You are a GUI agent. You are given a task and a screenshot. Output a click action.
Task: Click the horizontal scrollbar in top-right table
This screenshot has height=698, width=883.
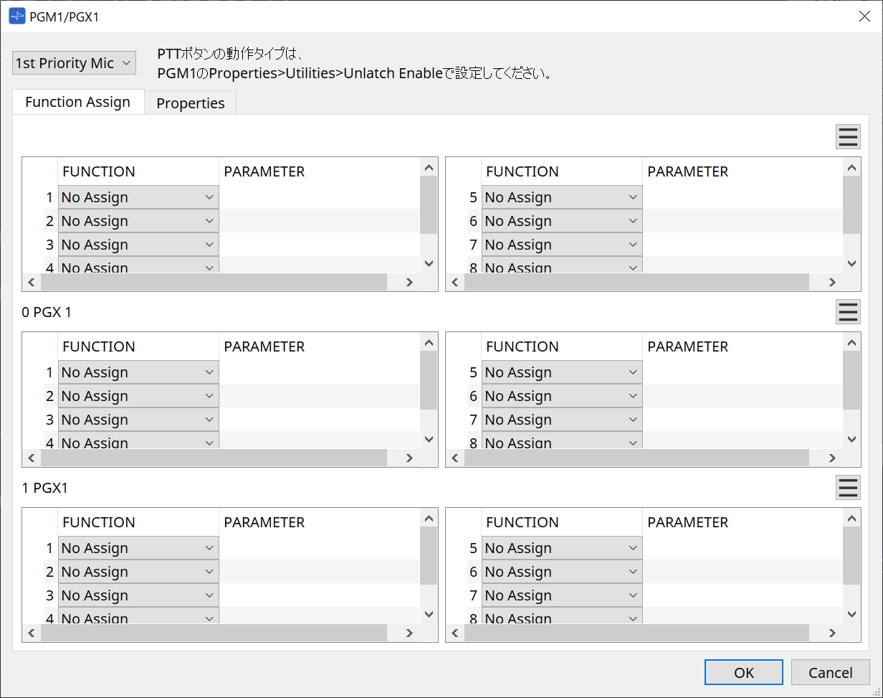(636, 282)
